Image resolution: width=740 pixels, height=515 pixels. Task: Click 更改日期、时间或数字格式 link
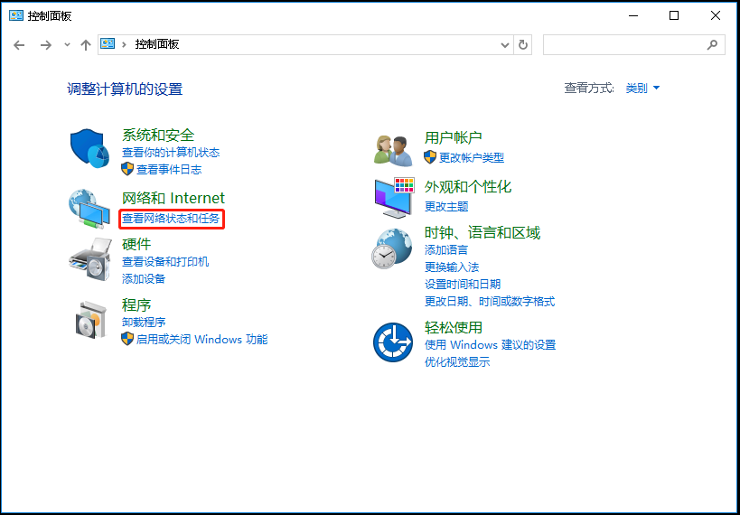pos(490,301)
